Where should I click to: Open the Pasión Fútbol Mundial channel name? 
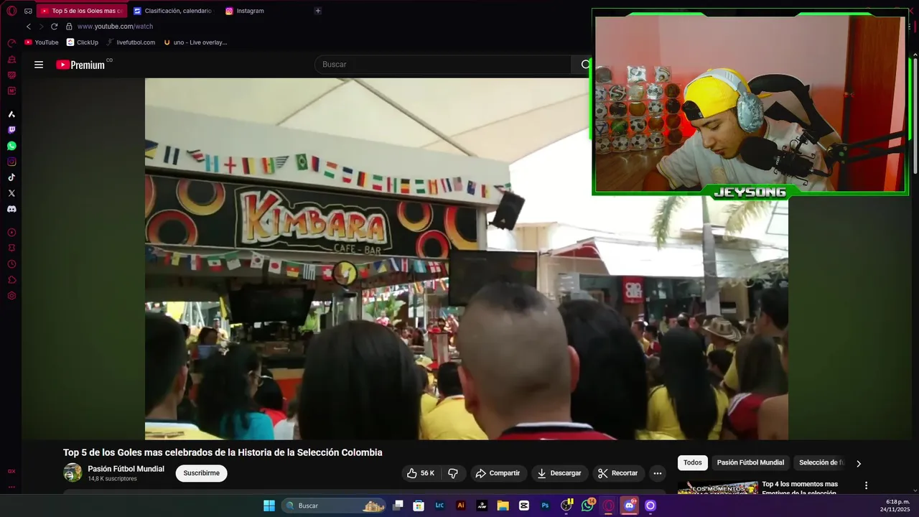(126, 469)
